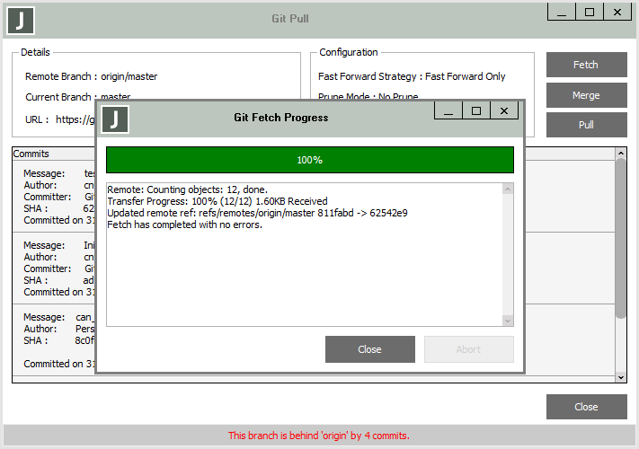Click the J logo in Git Fetch Progress dialog

116,119
